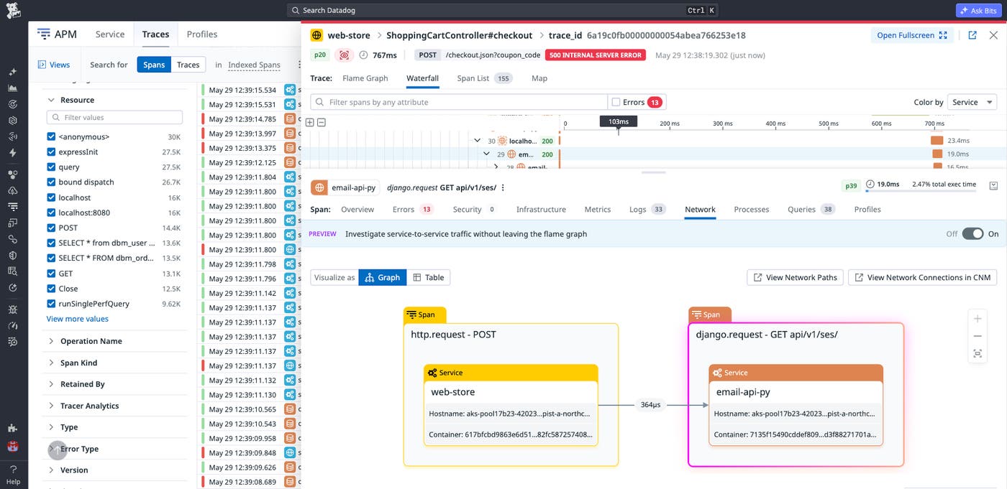Uncheck the query resource checkbox
This screenshot has height=489, width=1007.
tap(51, 167)
